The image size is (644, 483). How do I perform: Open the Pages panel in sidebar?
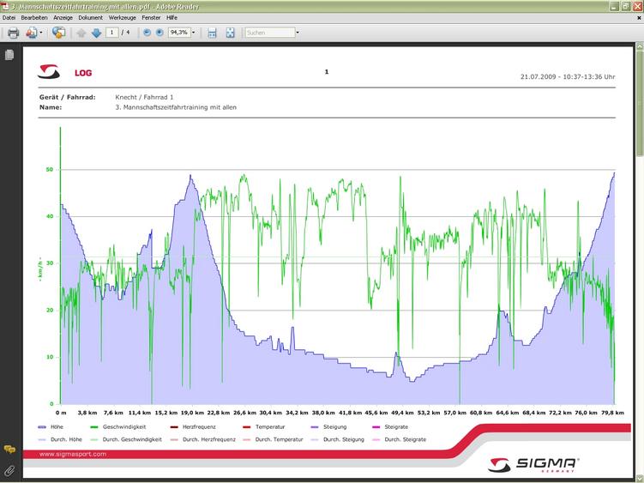9,55
